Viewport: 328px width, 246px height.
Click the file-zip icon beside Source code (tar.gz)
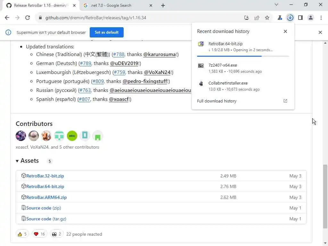23,219
